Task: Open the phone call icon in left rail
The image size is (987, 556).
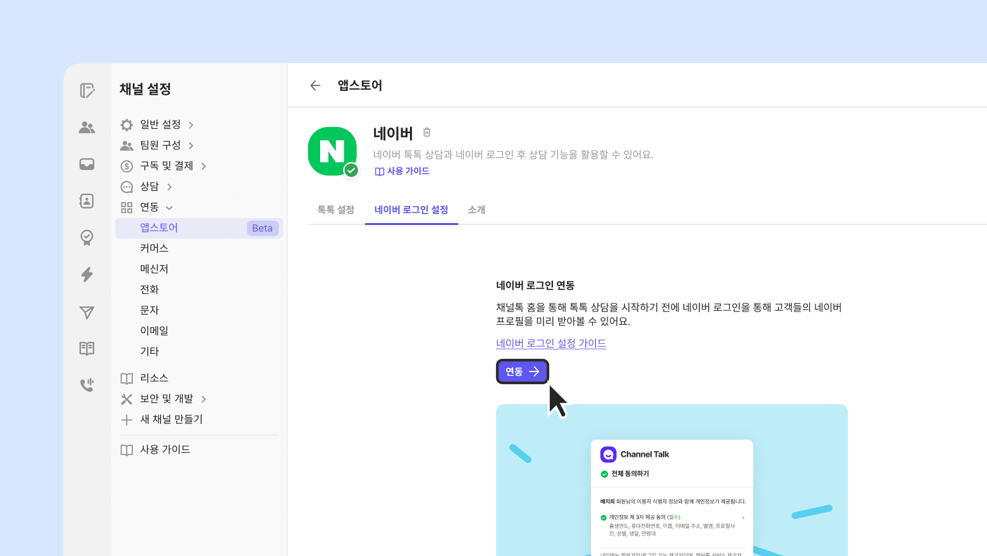Action: tap(87, 385)
